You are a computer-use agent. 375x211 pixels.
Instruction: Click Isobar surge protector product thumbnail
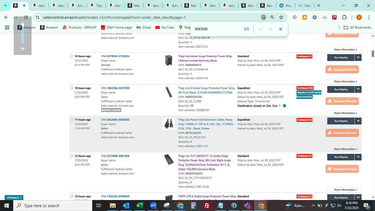pos(169,60)
